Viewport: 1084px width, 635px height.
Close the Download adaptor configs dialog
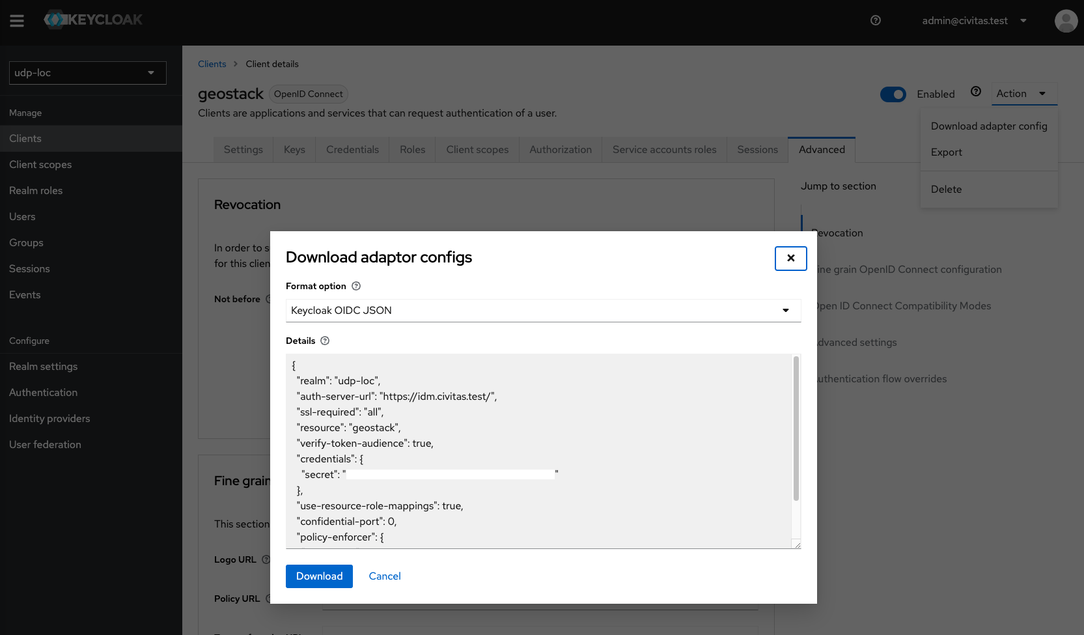(790, 258)
